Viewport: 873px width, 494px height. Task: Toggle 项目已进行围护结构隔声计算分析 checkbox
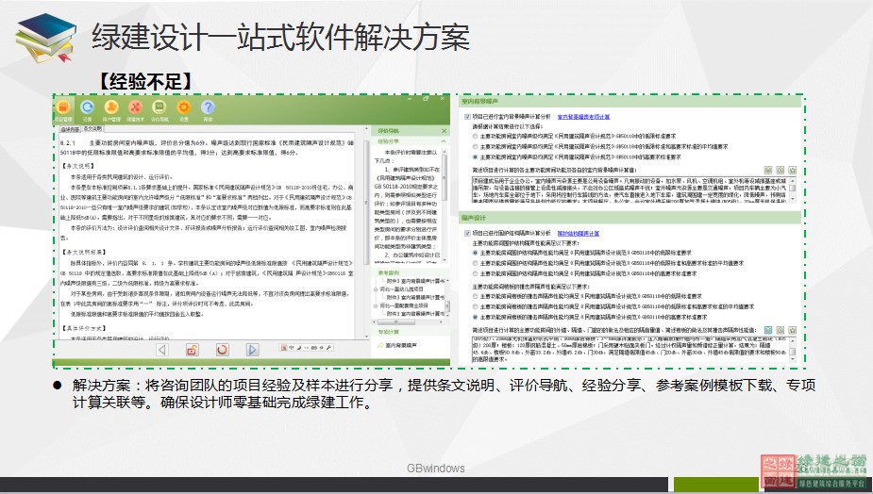(468, 233)
